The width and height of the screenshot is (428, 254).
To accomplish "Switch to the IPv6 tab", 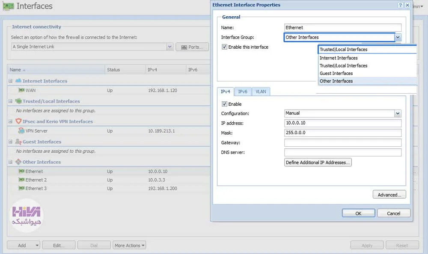I will click(243, 92).
